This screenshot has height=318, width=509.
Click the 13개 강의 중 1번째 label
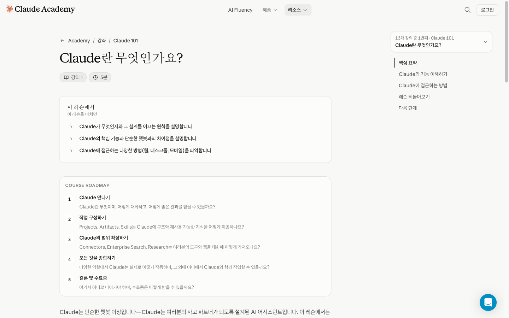pos(411,38)
